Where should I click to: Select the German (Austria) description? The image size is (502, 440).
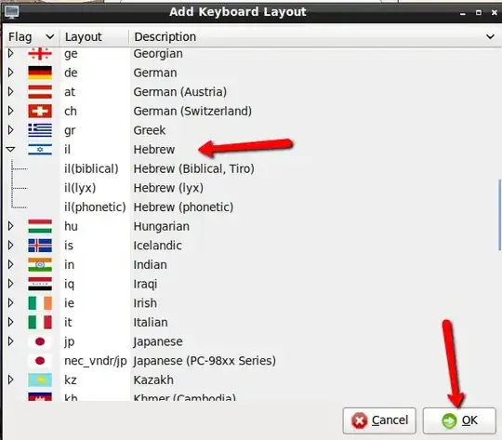tap(180, 92)
